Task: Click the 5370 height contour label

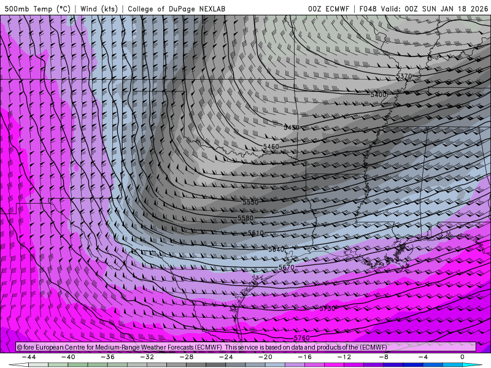Action: [x=404, y=76]
